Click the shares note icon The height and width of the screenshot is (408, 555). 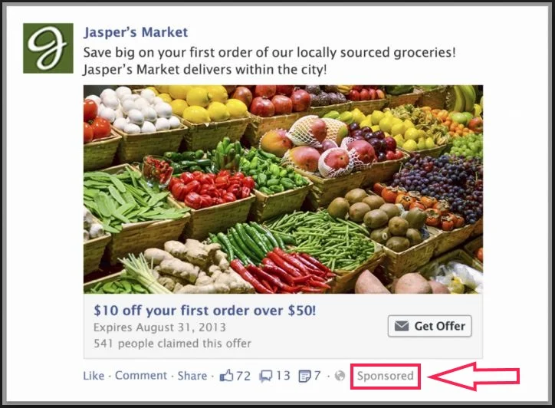304,376
